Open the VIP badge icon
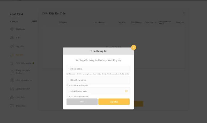The image size is (207, 123). click(x=12, y=38)
